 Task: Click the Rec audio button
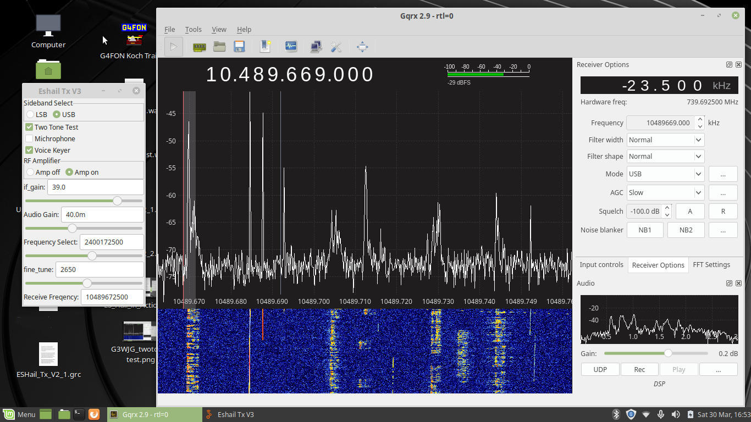click(x=639, y=369)
